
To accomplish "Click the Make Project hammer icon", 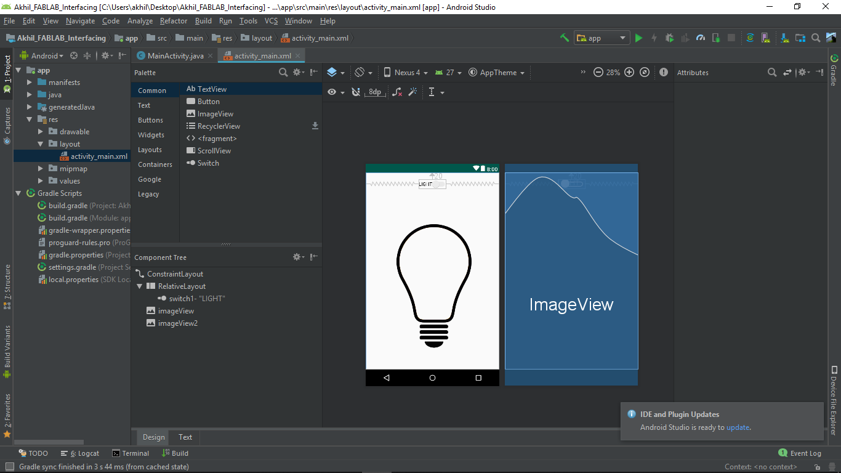I will [565, 38].
